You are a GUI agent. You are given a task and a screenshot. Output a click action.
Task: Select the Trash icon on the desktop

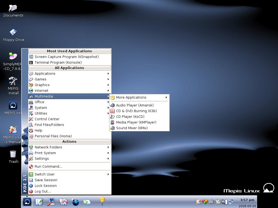coord(13,157)
